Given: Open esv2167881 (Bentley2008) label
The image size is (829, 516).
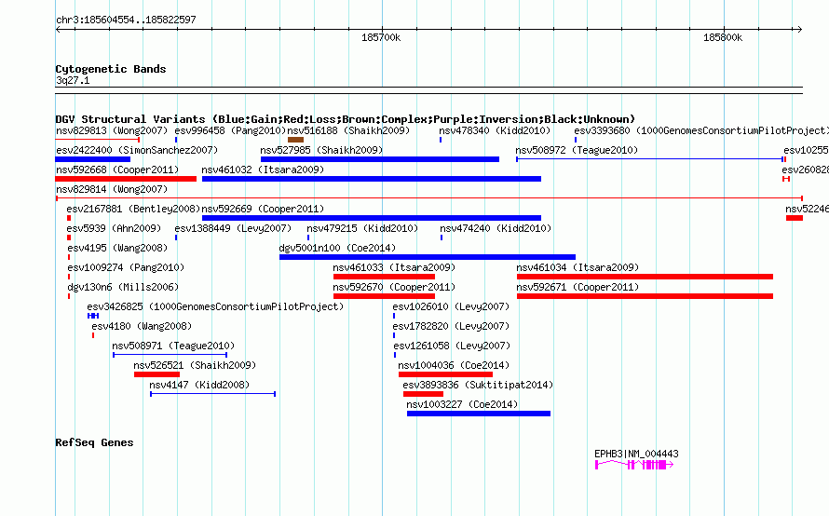Looking at the screenshot, I should 133,209.
